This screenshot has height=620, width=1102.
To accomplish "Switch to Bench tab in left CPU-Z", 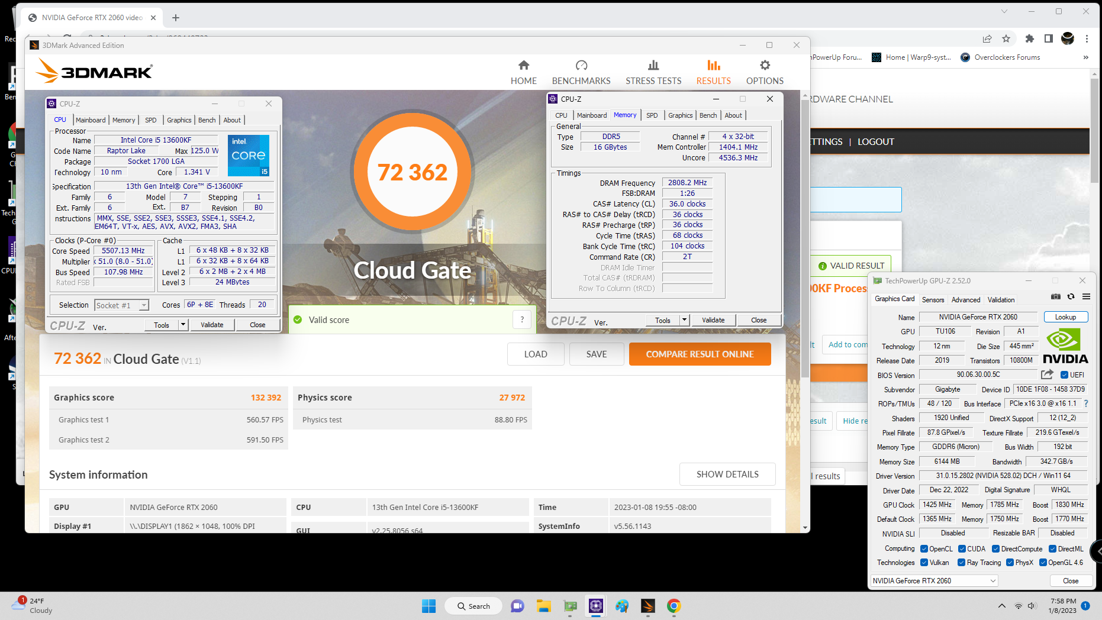I will click(207, 120).
